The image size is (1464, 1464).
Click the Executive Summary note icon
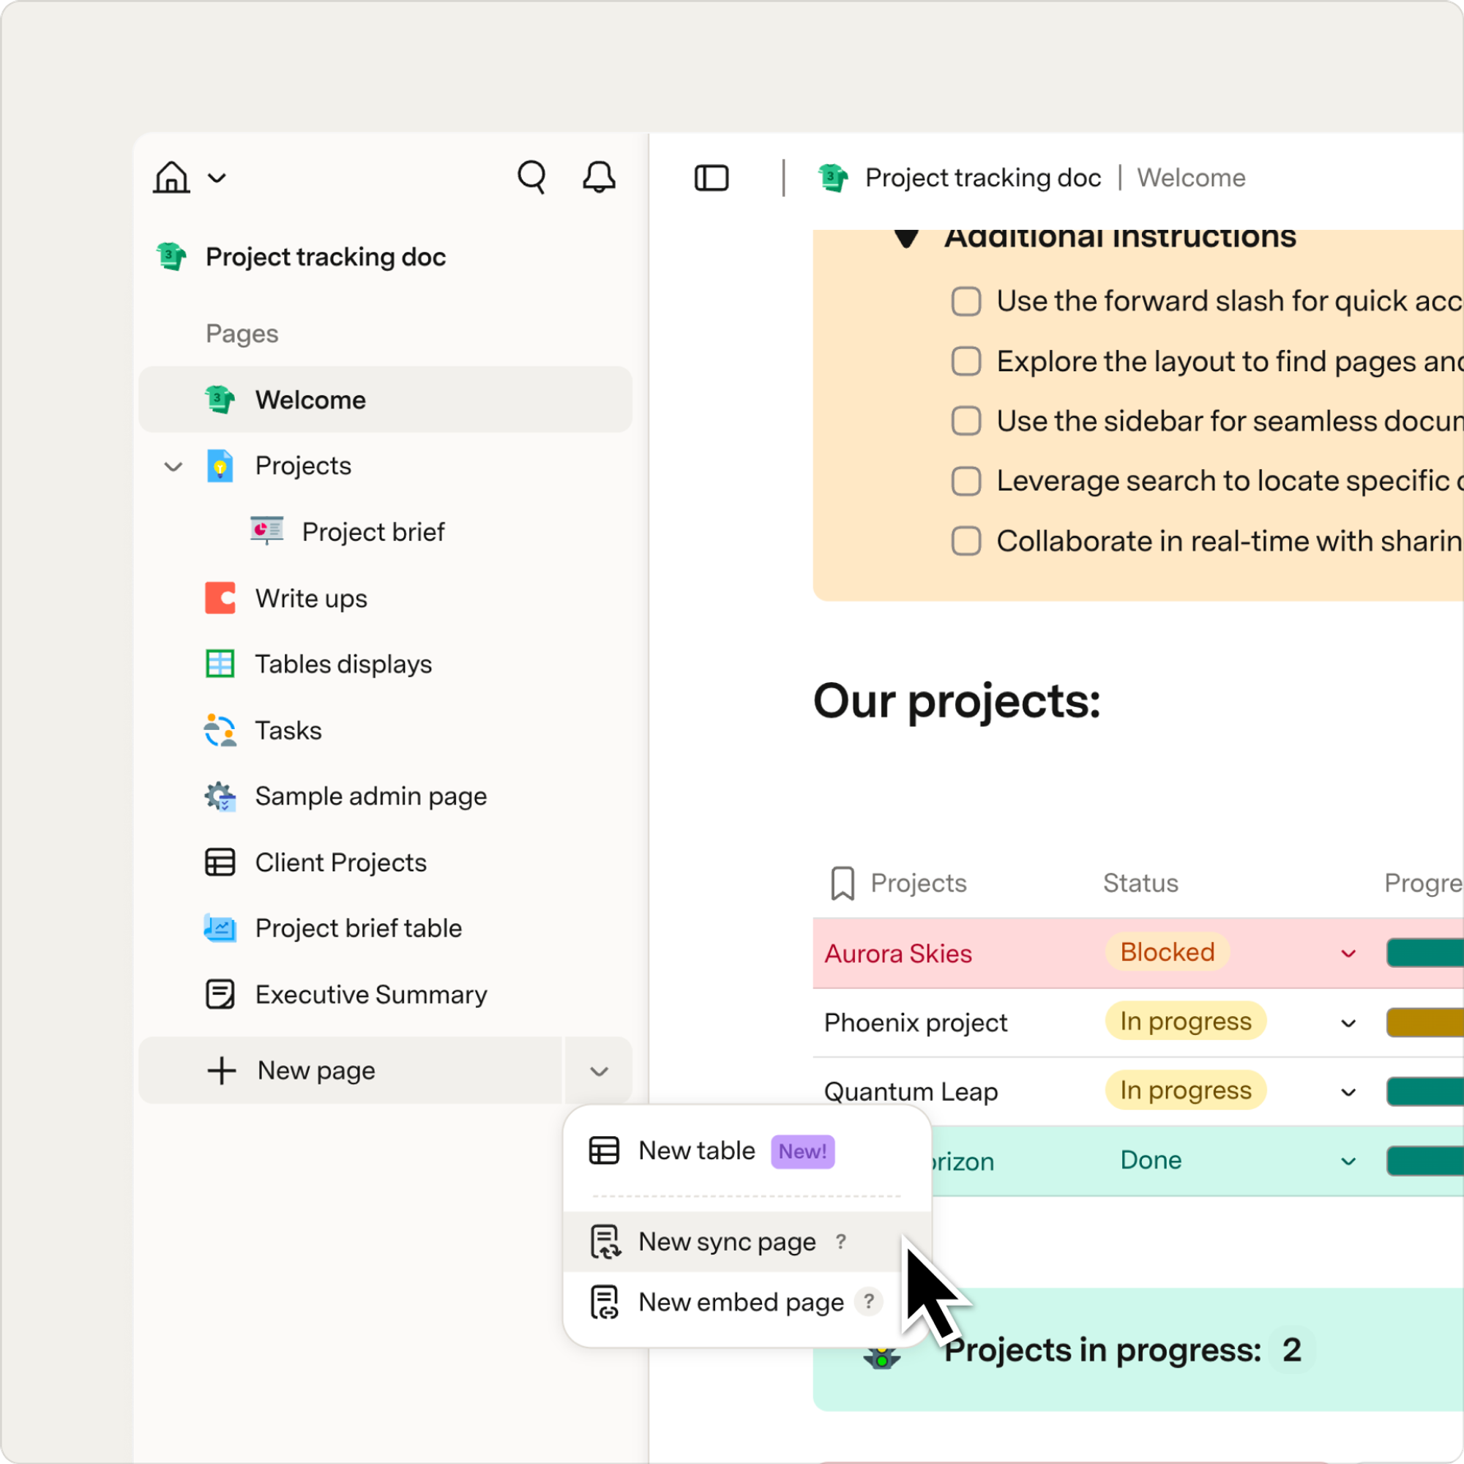[x=220, y=994]
